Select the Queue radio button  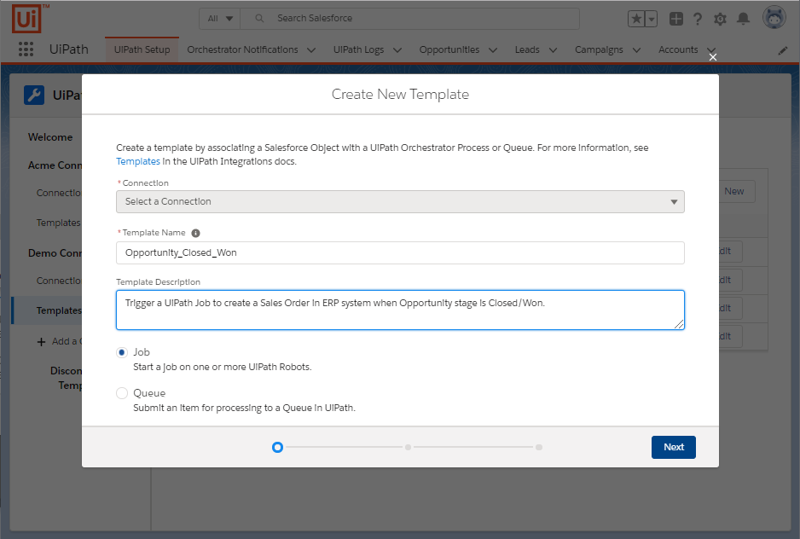pos(122,393)
